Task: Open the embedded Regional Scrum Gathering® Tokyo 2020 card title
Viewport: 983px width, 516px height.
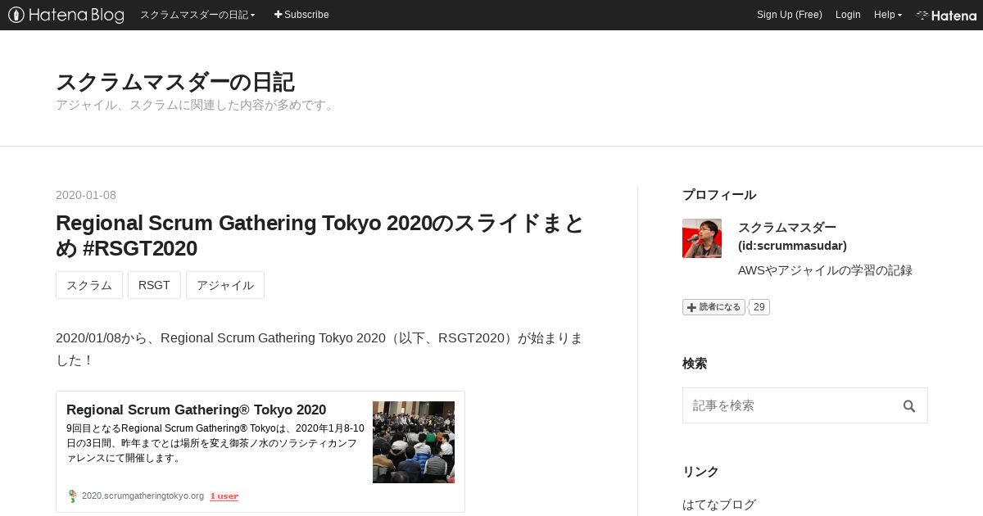Action: click(196, 410)
